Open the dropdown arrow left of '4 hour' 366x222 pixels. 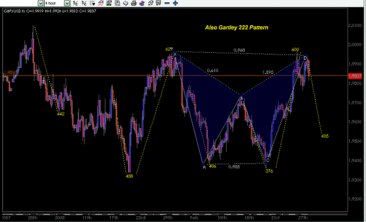tap(40, 3)
